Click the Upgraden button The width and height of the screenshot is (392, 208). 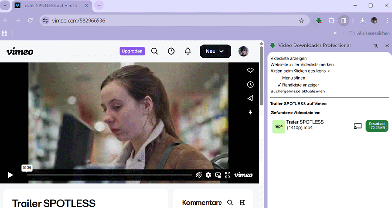click(x=132, y=51)
